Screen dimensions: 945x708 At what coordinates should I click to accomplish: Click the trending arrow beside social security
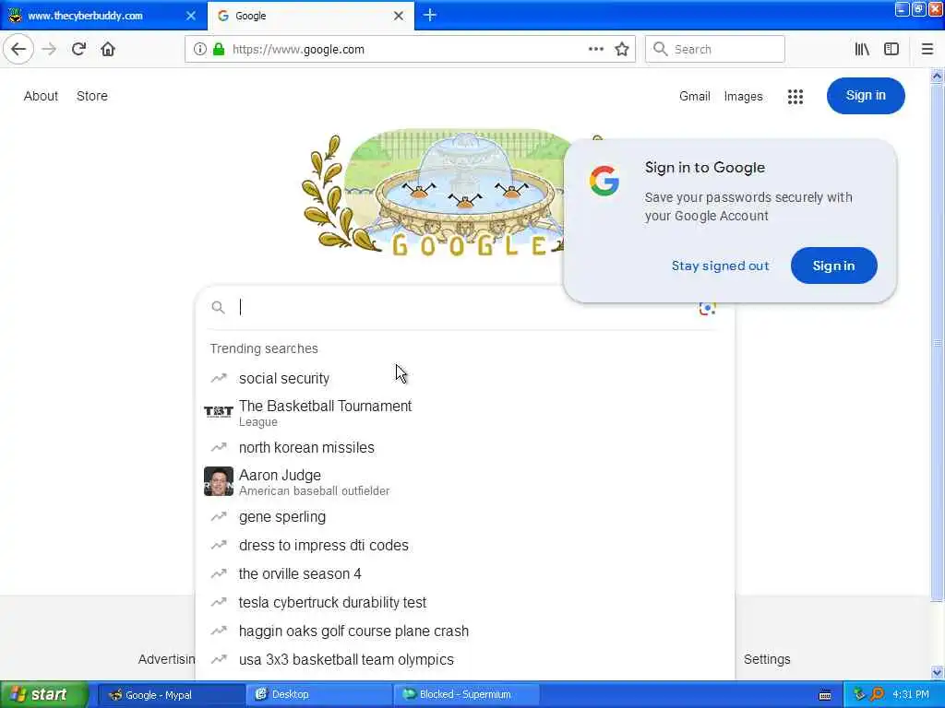[x=218, y=378]
